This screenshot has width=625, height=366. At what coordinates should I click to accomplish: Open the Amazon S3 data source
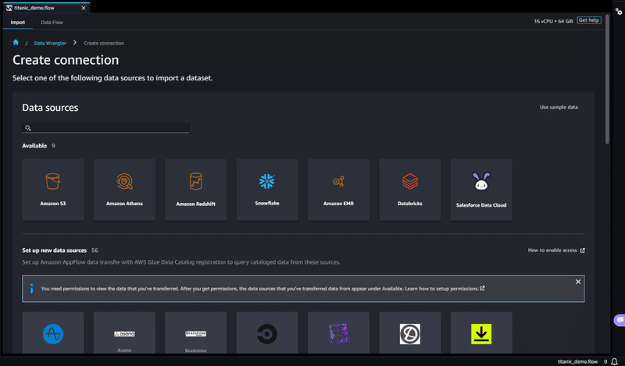click(53, 190)
